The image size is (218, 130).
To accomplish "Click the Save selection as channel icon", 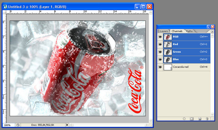I will pos(192,119).
